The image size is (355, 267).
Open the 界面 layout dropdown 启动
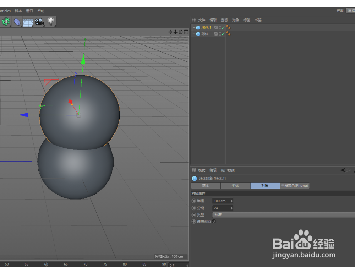(x=351, y=10)
